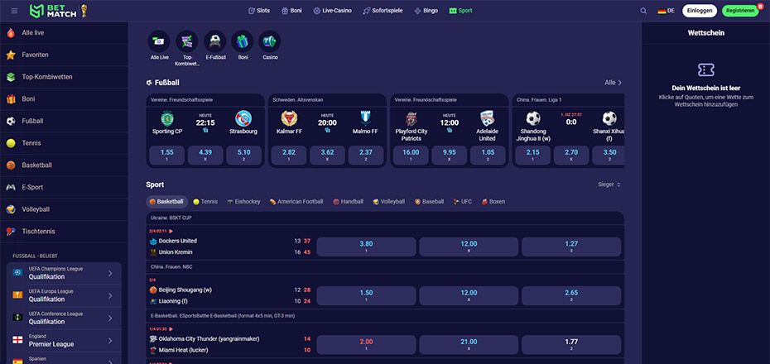Open Sport in top navigation

[x=460, y=10]
